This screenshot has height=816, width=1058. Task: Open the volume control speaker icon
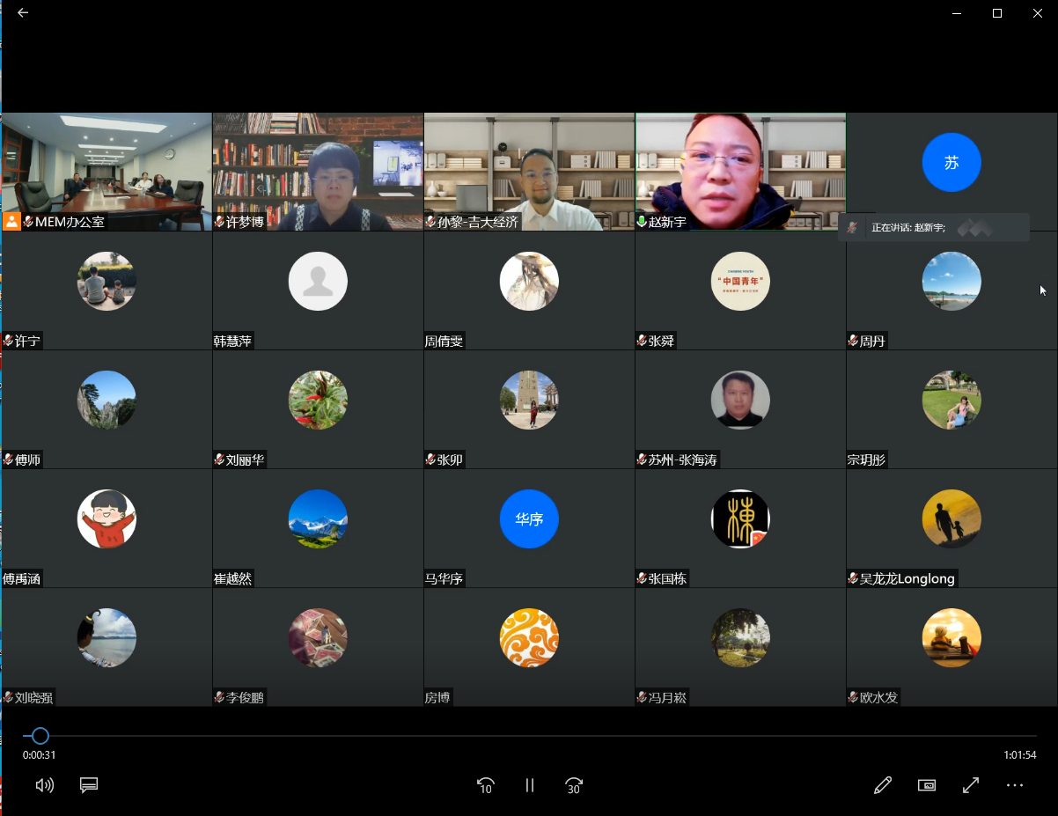[44, 785]
